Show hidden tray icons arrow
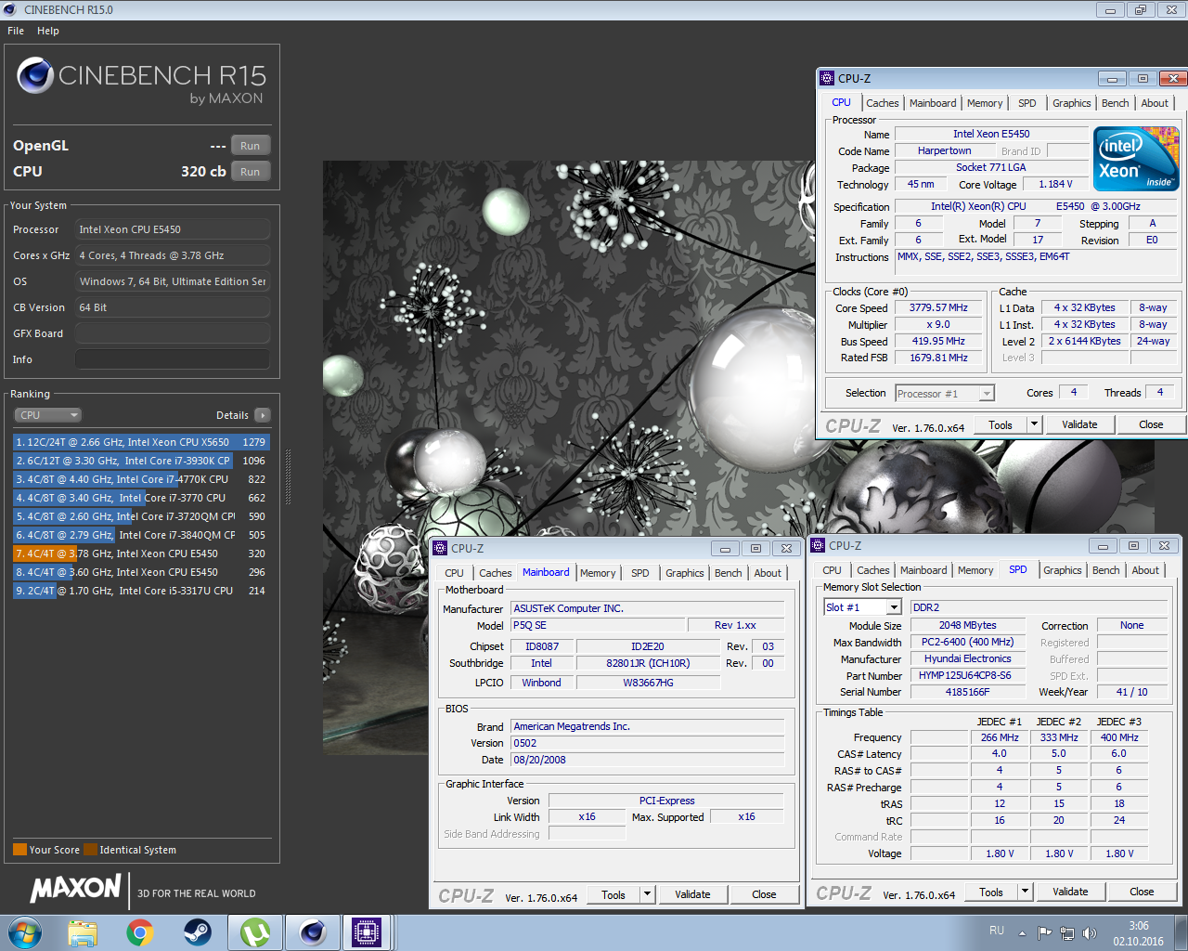The height and width of the screenshot is (951, 1188). click(1022, 933)
